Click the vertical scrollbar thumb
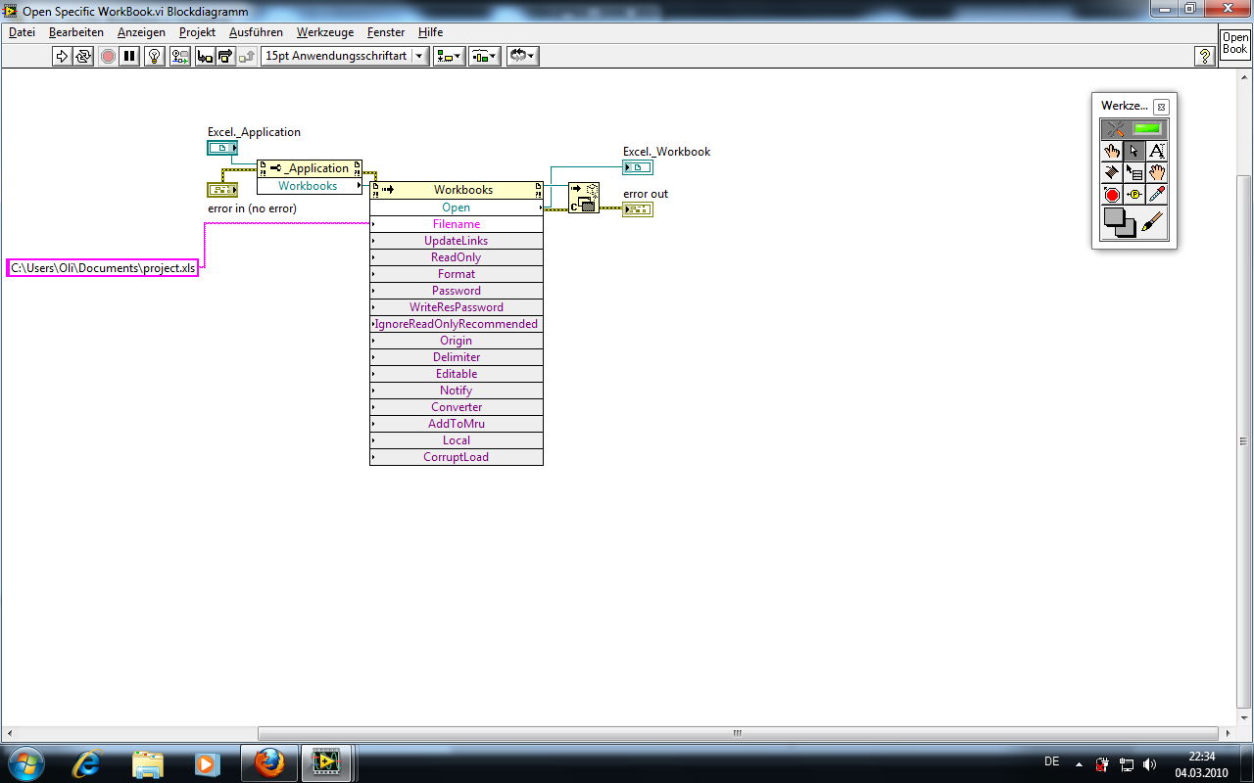Screen dimensions: 1254x783 [x=1245, y=440]
